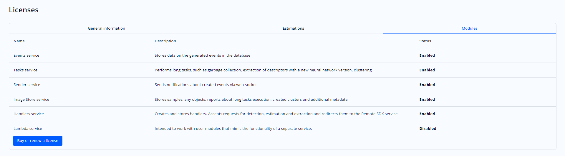Image resolution: width=565 pixels, height=156 pixels.
Task: Click the Buy or renew a license button
Action: (38, 141)
